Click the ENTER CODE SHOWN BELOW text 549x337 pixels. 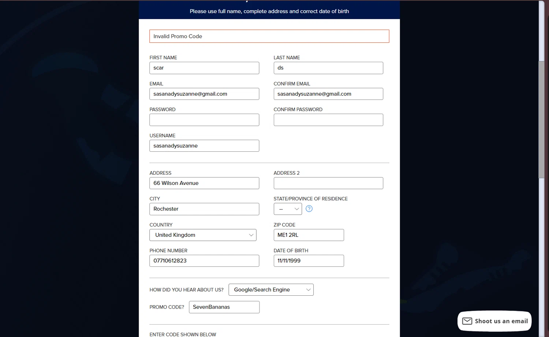183,334
